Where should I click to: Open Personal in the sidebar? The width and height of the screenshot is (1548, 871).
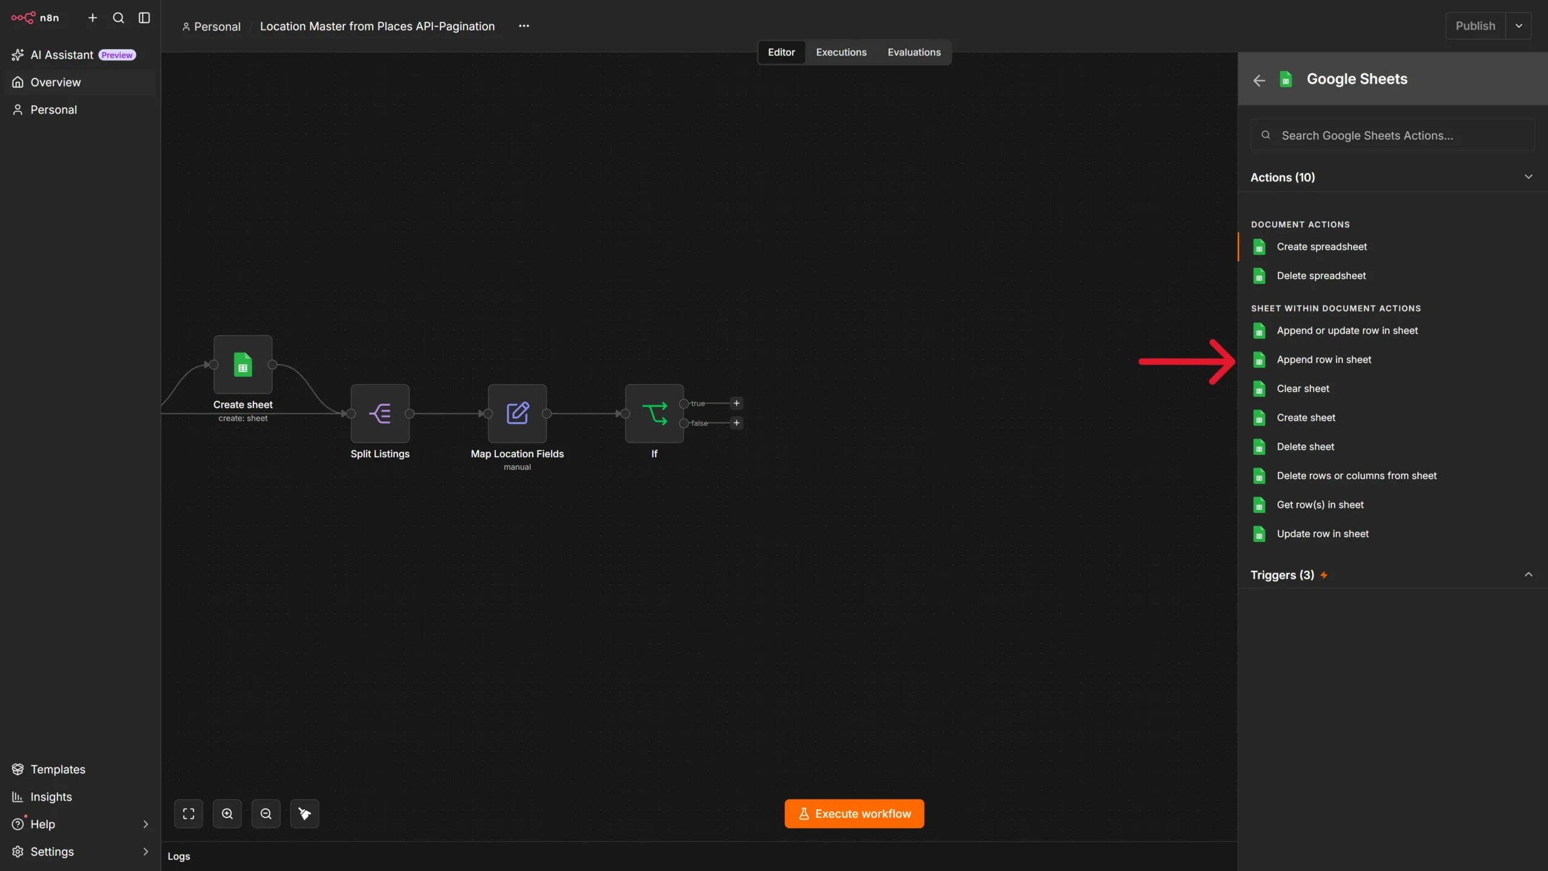click(80, 109)
